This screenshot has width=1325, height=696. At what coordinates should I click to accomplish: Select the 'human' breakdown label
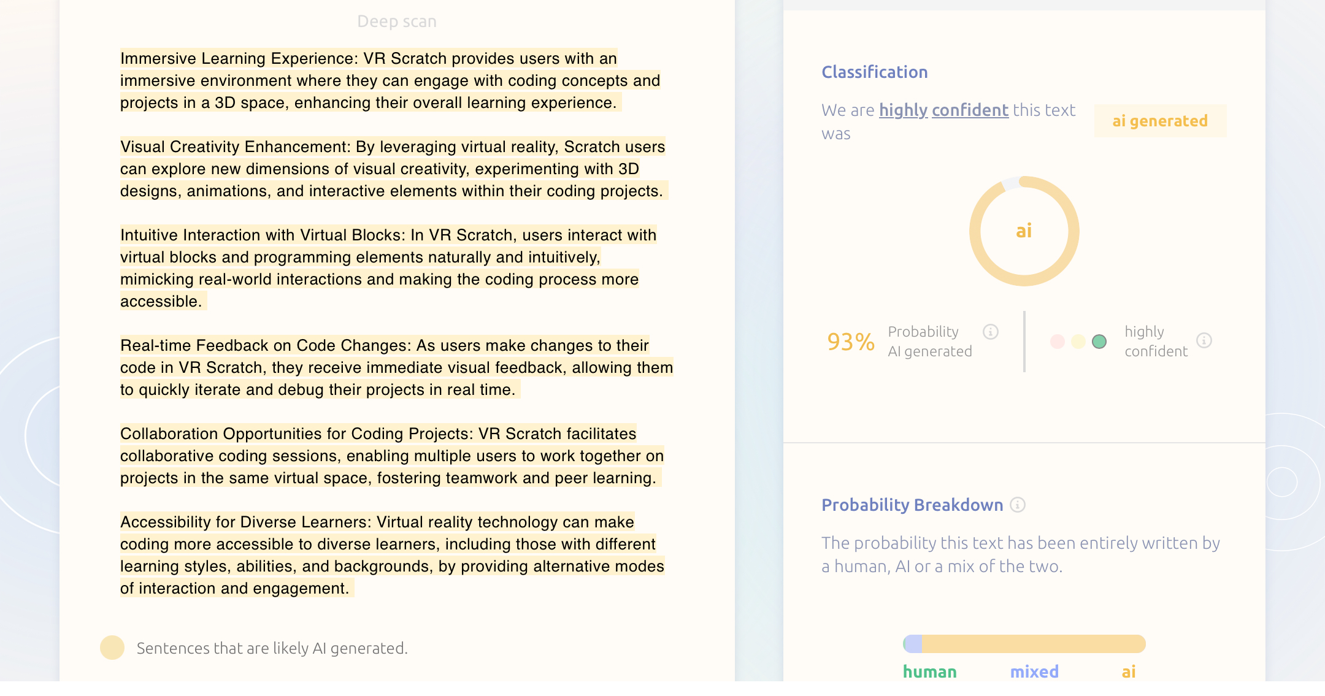click(929, 671)
